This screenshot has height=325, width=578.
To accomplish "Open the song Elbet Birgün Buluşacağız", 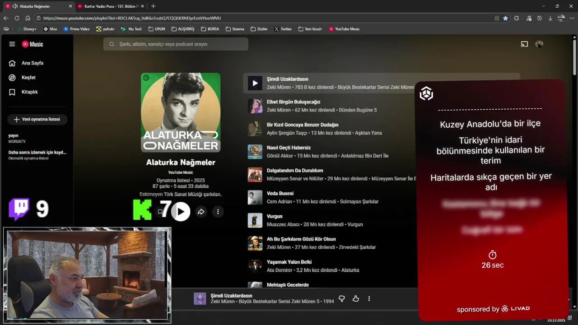I will click(x=294, y=102).
